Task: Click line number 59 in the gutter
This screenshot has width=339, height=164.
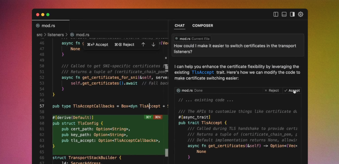Action: pyautogui.click(x=42, y=118)
